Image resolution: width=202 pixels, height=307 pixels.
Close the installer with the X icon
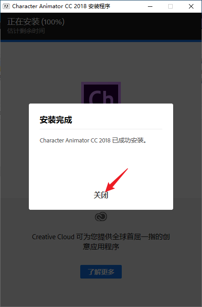pos(191,6)
